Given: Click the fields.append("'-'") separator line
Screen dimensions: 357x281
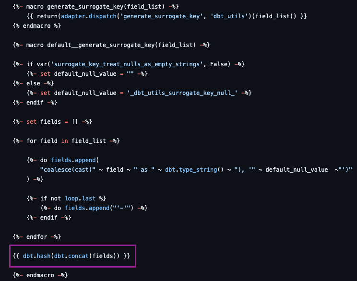Looking at the screenshot, I should coord(94,208).
